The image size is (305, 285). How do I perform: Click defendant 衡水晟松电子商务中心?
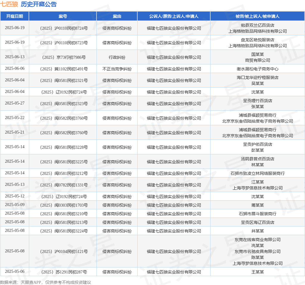coord(258,69)
